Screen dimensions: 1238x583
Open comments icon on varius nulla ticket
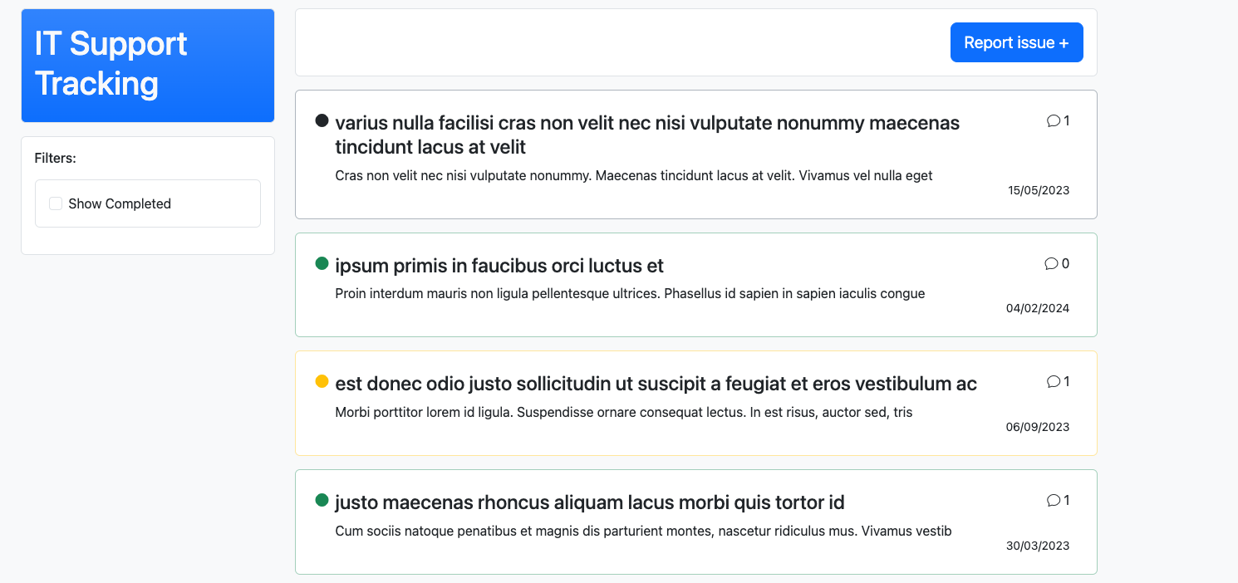tap(1054, 121)
